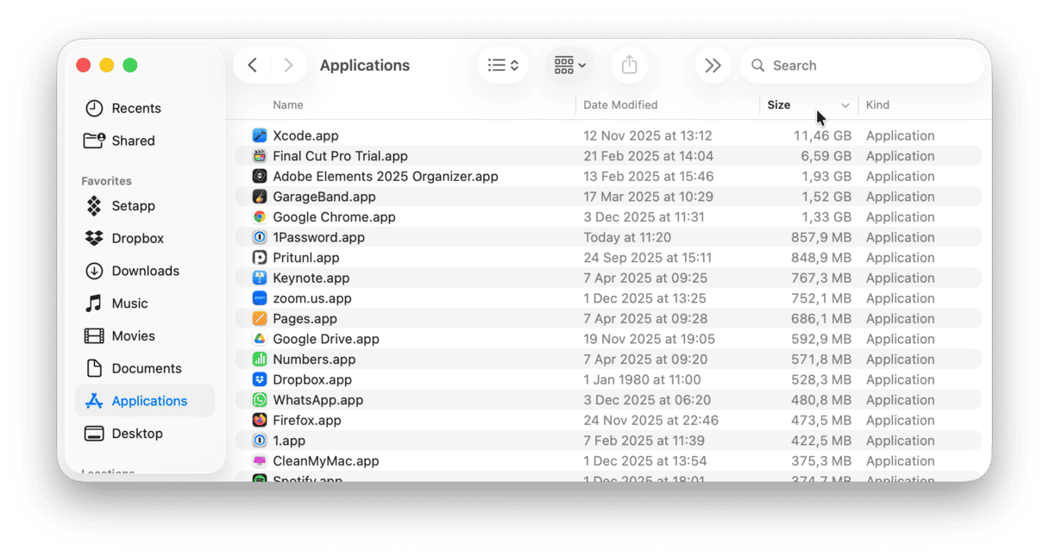The width and height of the screenshot is (1049, 557).
Task: Open the Dropbox folder in sidebar
Action: point(137,239)
